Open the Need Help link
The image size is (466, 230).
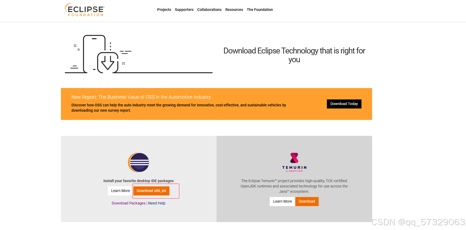point(157,203)
